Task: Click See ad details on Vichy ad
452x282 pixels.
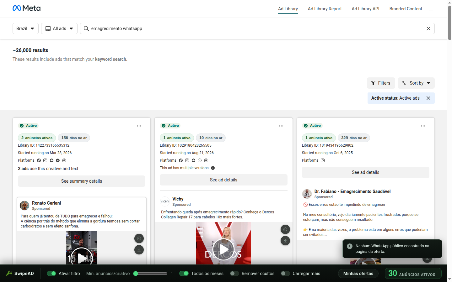Action: tap(223, 180)
